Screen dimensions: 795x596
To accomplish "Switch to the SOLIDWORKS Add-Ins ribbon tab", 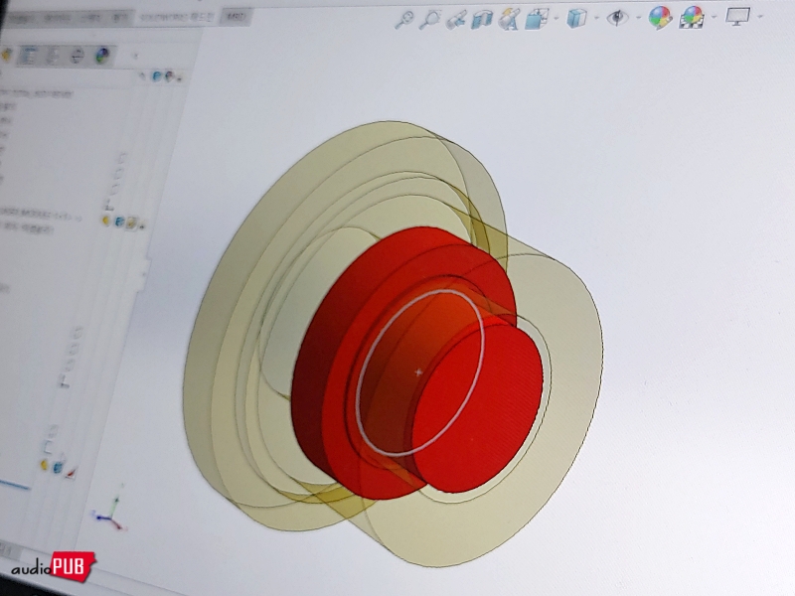I will coord(178,18).
